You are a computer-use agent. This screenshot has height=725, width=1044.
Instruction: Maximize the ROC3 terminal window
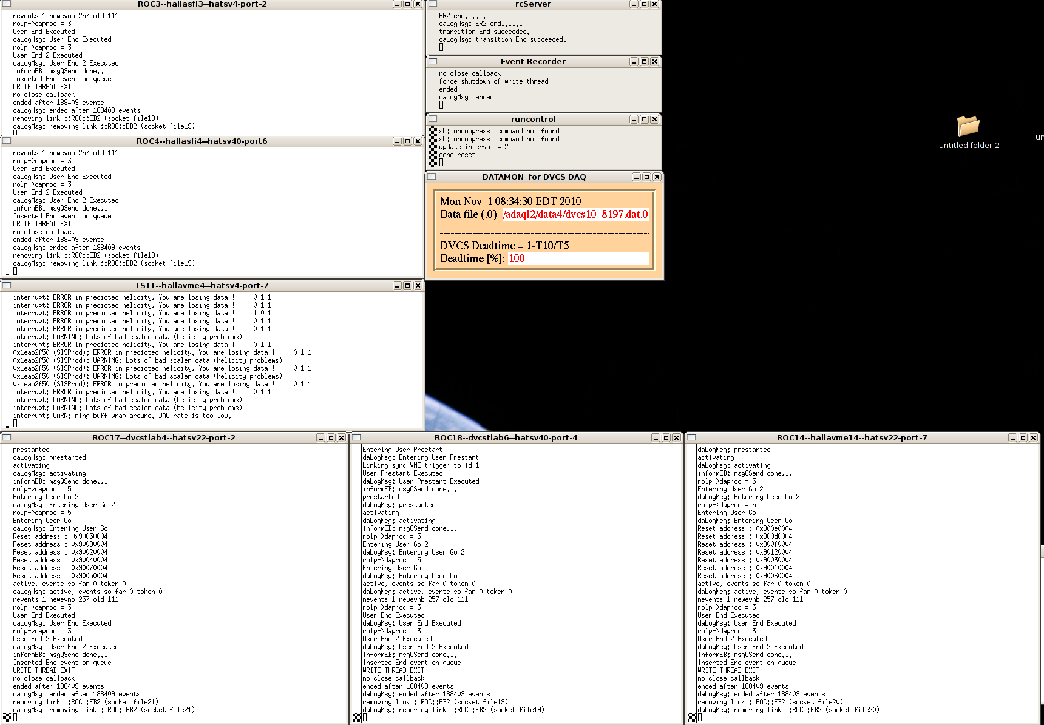pos(408,4)
